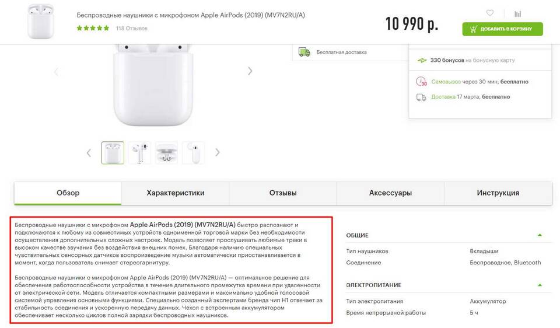560x328 pixels.
Task: Switch to the Отзывы tab
Action: click(x=283, y=193)
